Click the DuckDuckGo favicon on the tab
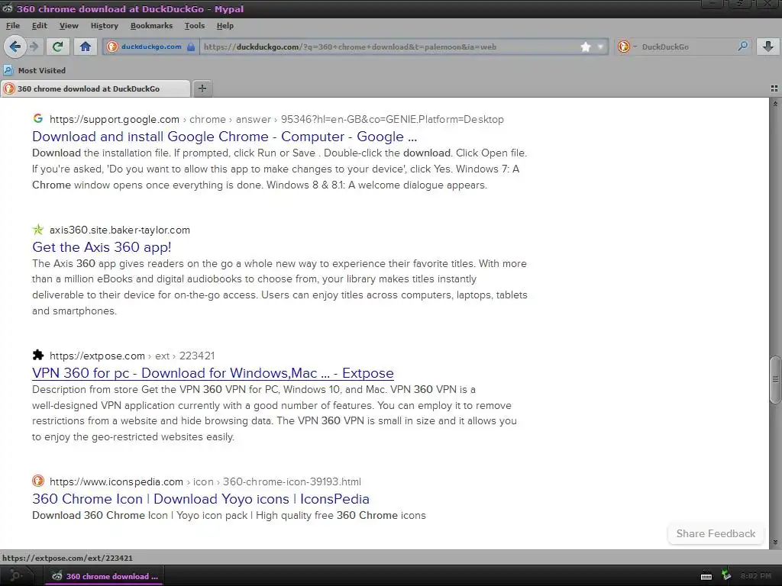 click(x=9, y=89)
